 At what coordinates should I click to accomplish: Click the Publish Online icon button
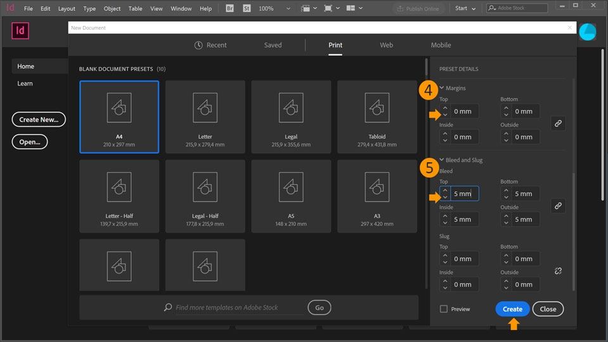click(418, 8)
